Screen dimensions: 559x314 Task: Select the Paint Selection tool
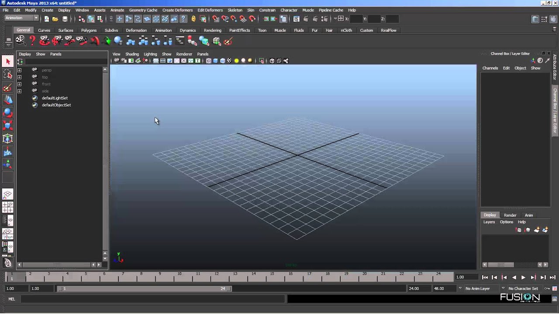click(x=7, y=88)
